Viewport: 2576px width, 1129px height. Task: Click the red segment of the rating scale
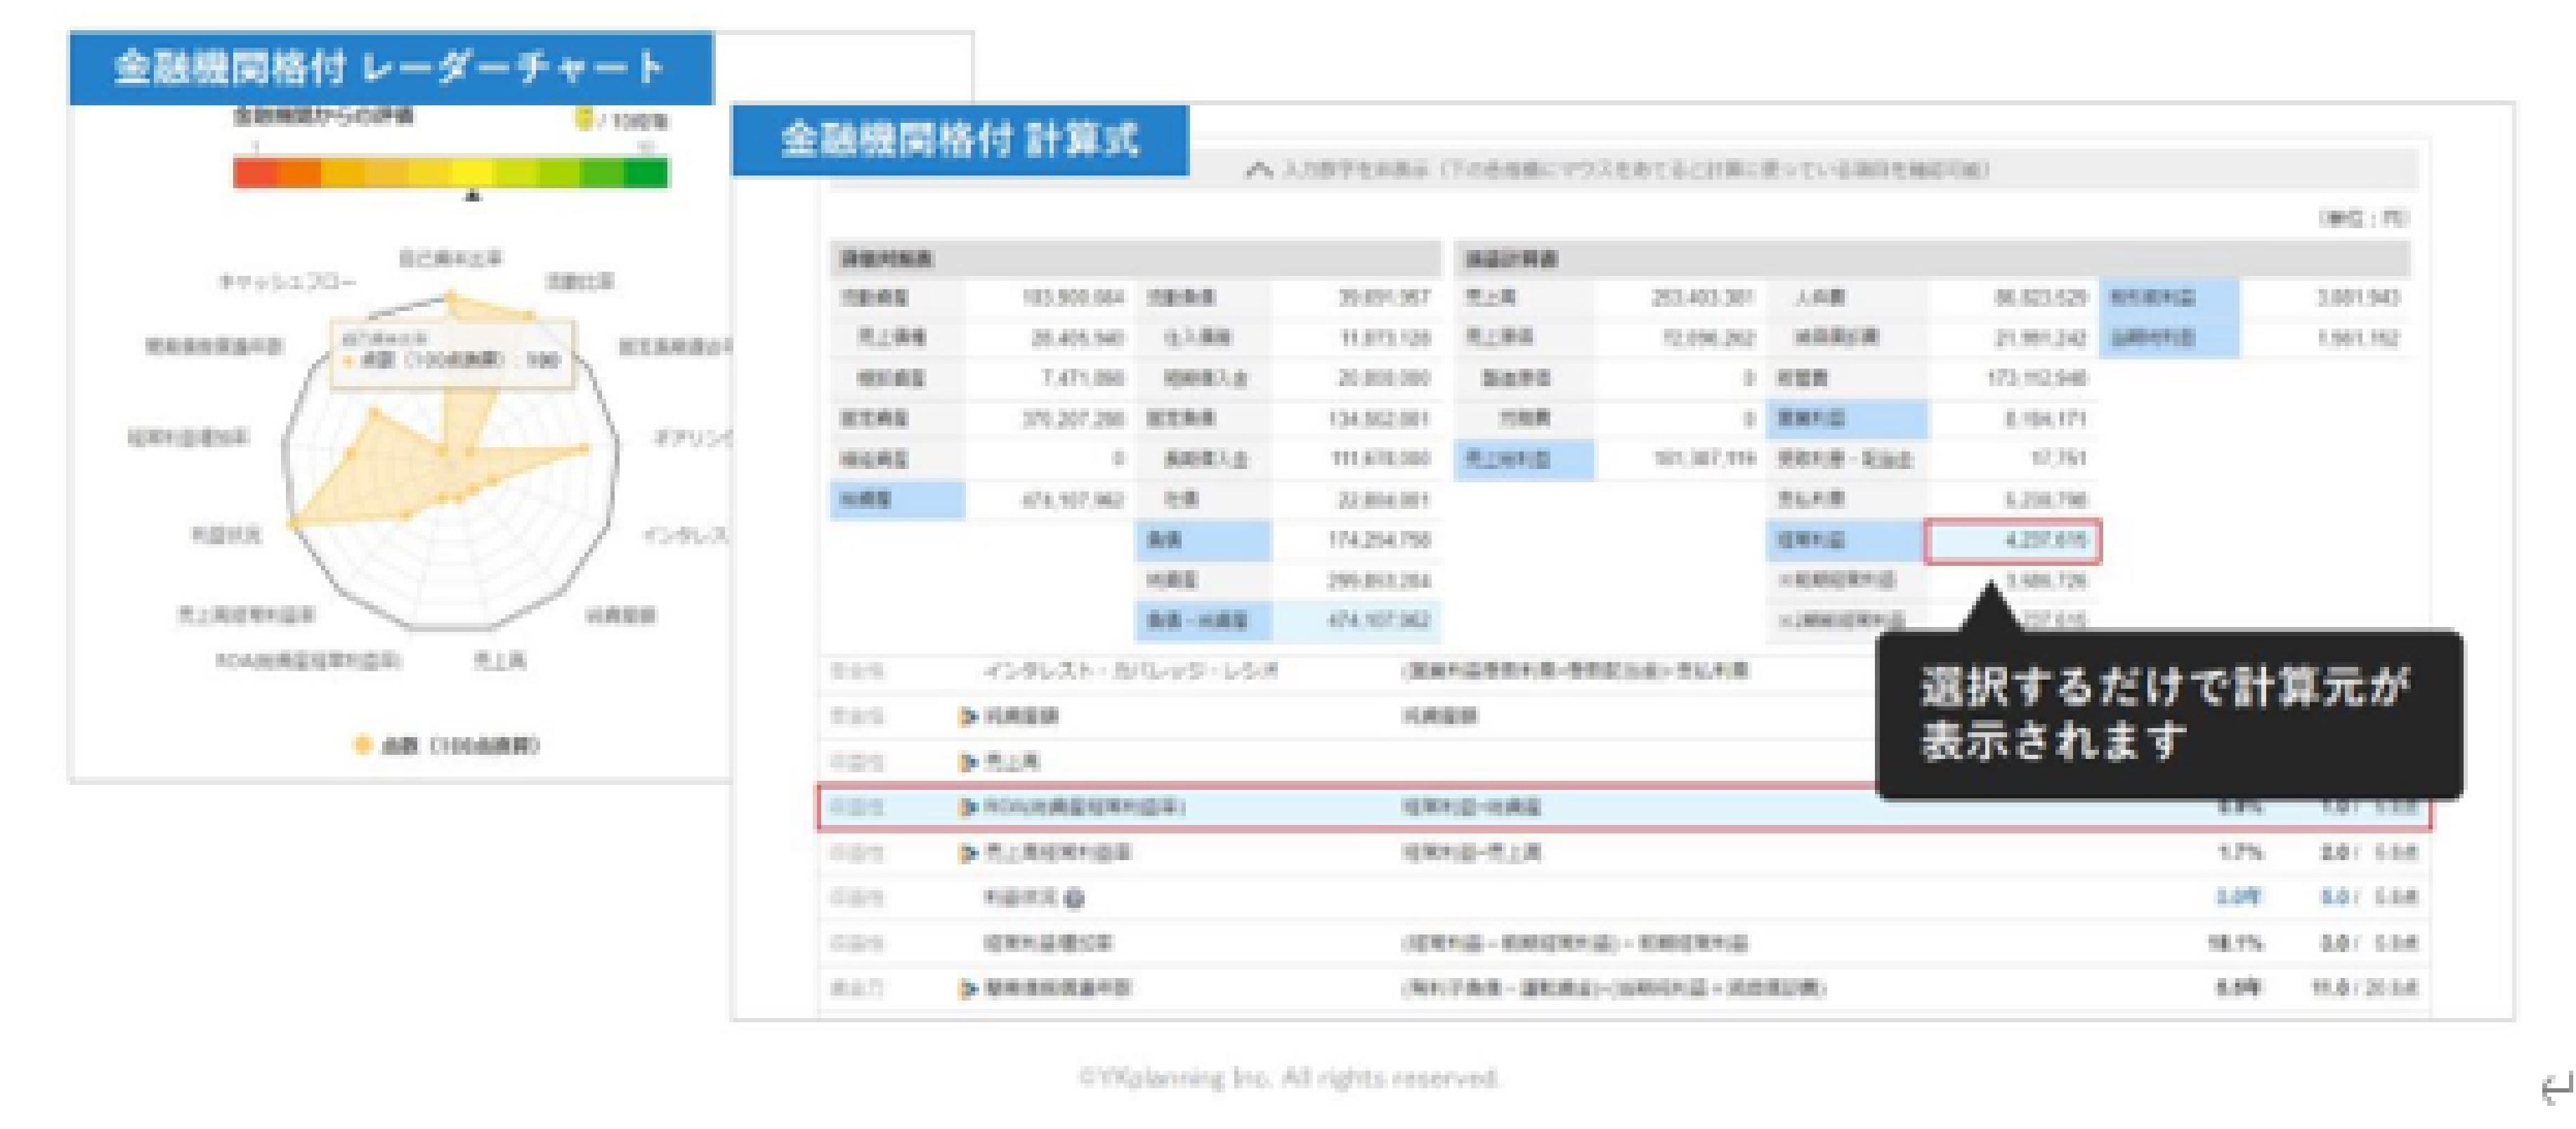pos(255,173)
